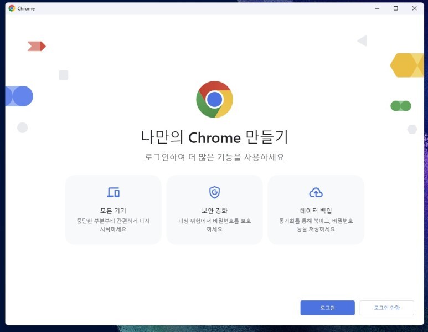Click the blue 로그인 button
The width and height of the screenshot is (428, 332).
tap(327, 308)
